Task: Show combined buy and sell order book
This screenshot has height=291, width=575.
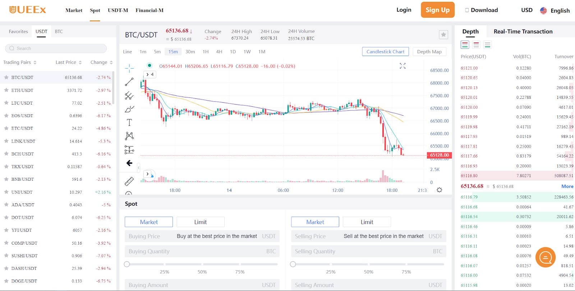Action: tap(465, 45)
